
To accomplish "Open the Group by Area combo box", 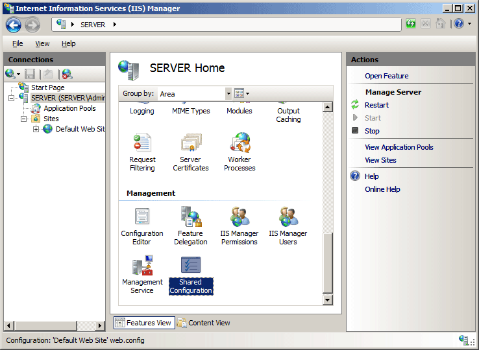I will point(195,94).
